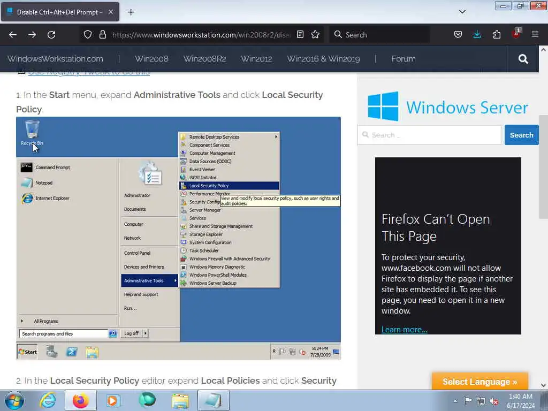Screen dimensions: 548x411
Task: Open network status tray icon
Action: click(481, 401)
